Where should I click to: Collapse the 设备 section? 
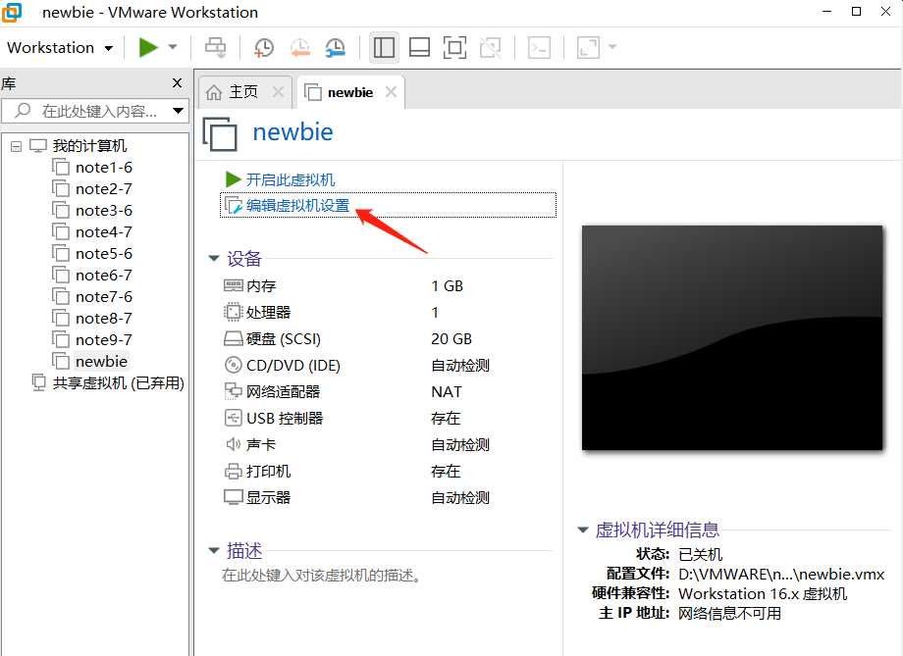point(214,258)
